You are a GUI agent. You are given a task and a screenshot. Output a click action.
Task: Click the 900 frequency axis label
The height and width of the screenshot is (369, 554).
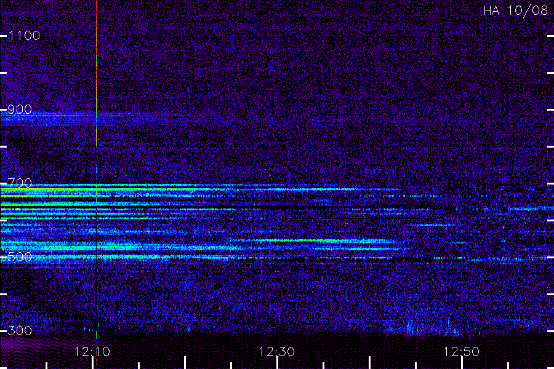20,109
